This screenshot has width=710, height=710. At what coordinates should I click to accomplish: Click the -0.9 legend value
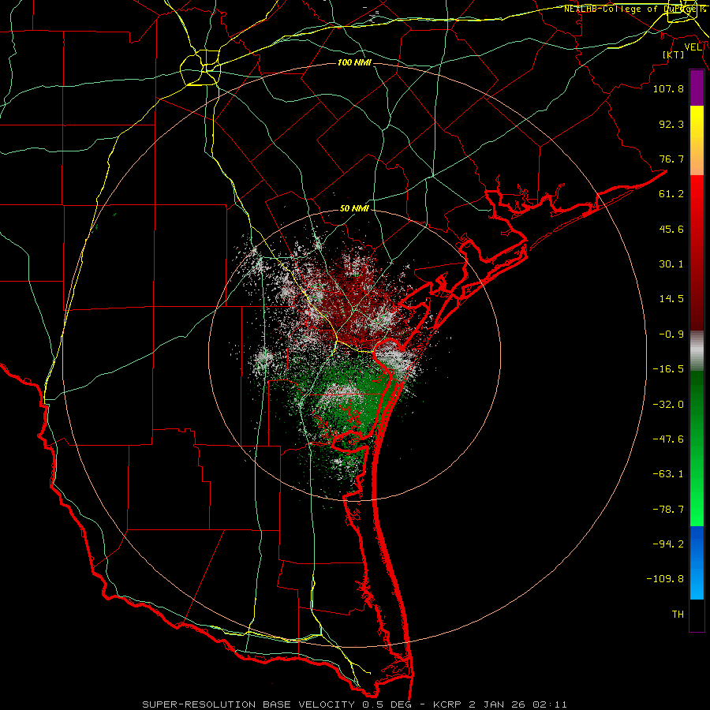tap(671, 334)
